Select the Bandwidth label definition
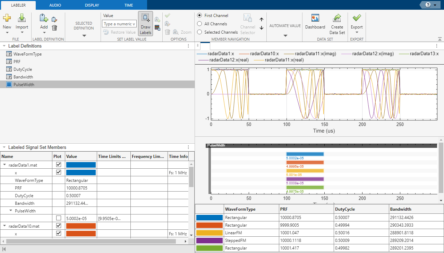Image resolution: width=444 pixels, height=253 pixels. pyautogui.click(x=23, y=77)
